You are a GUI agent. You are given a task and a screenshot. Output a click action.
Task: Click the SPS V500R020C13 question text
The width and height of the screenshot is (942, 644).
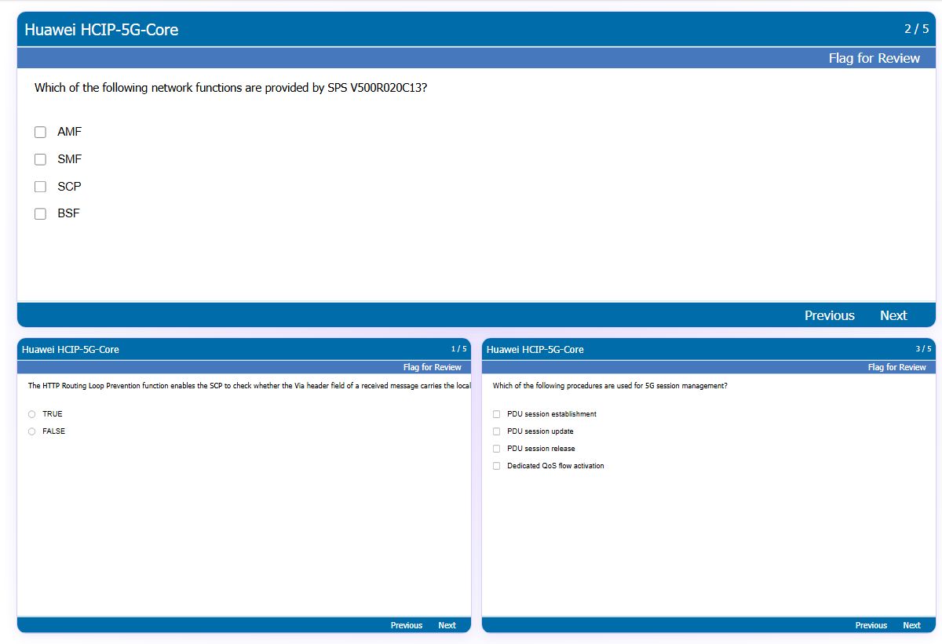[231, 88]
